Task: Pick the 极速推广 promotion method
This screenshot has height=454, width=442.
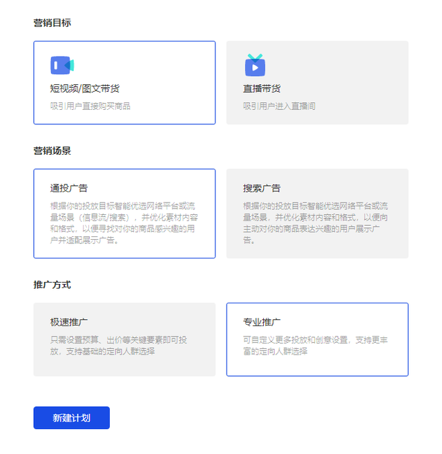Action: point(124,339)
